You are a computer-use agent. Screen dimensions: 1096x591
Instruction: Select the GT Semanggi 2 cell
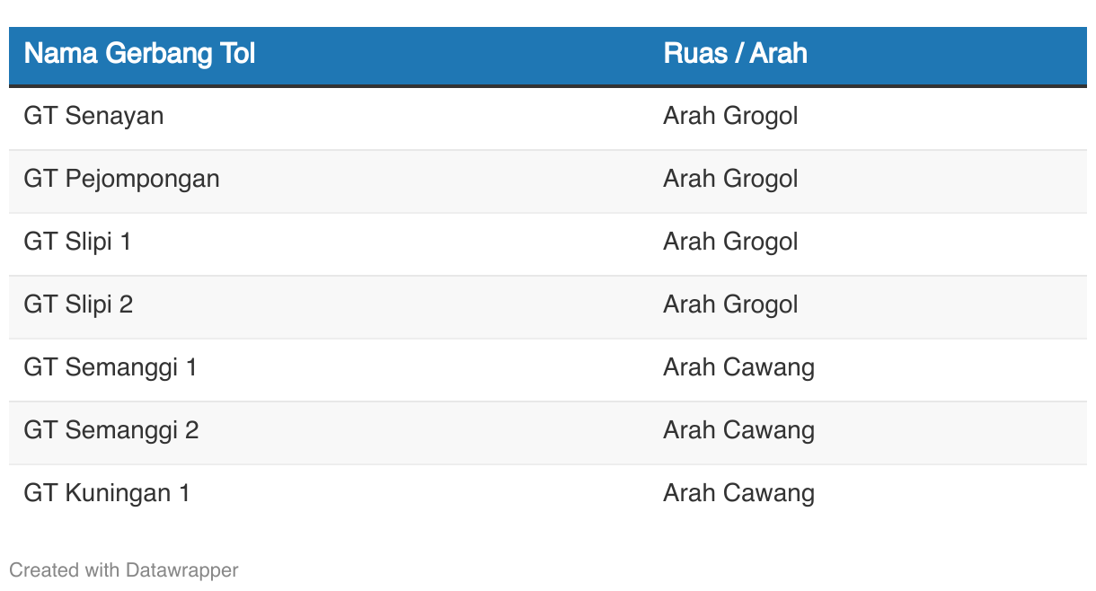click(x=329, y=432)
